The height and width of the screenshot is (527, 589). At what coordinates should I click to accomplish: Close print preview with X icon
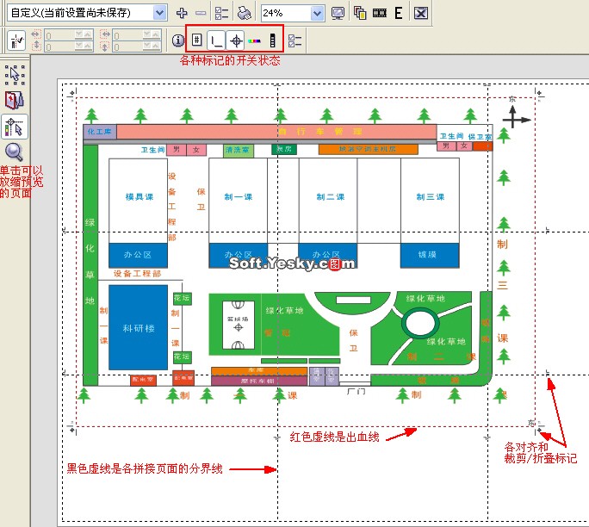coord(421,13)
